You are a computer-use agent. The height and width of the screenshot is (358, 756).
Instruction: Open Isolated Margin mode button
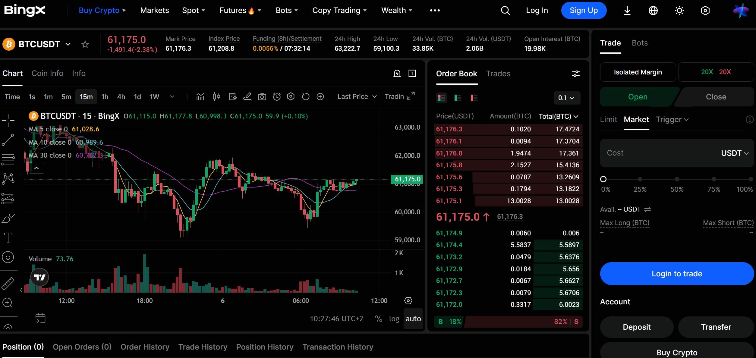638,72
